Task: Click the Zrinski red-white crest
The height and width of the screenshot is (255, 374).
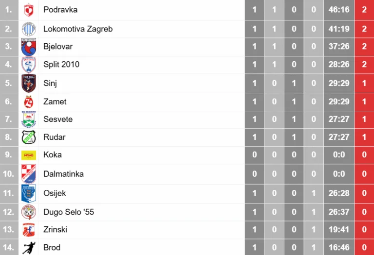Action: point(29,230)
